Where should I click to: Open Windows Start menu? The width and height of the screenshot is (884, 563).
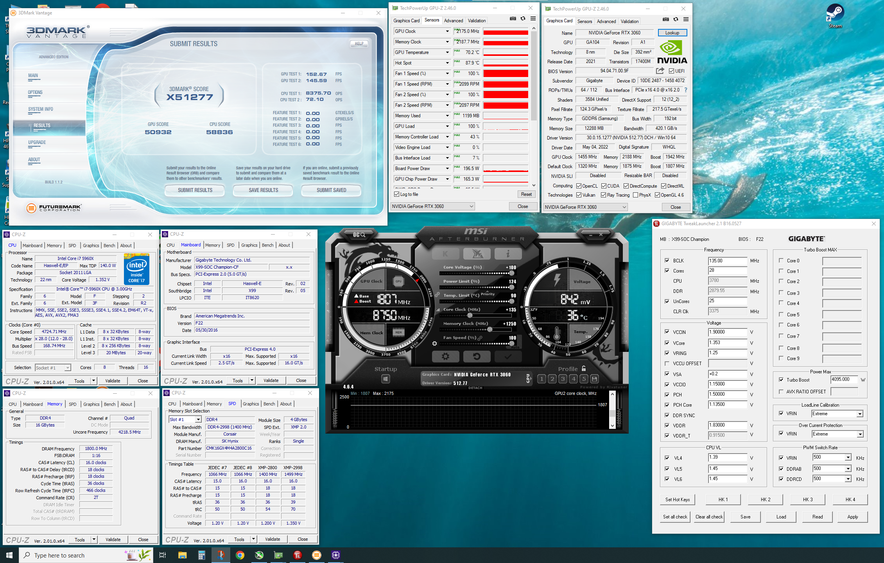(9, 555)
